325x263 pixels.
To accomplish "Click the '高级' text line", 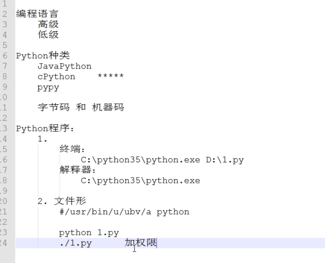I will tap(48, 24).
